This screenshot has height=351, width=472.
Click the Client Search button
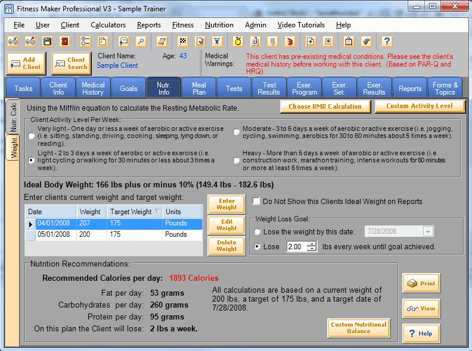click(x=72, y=63)
